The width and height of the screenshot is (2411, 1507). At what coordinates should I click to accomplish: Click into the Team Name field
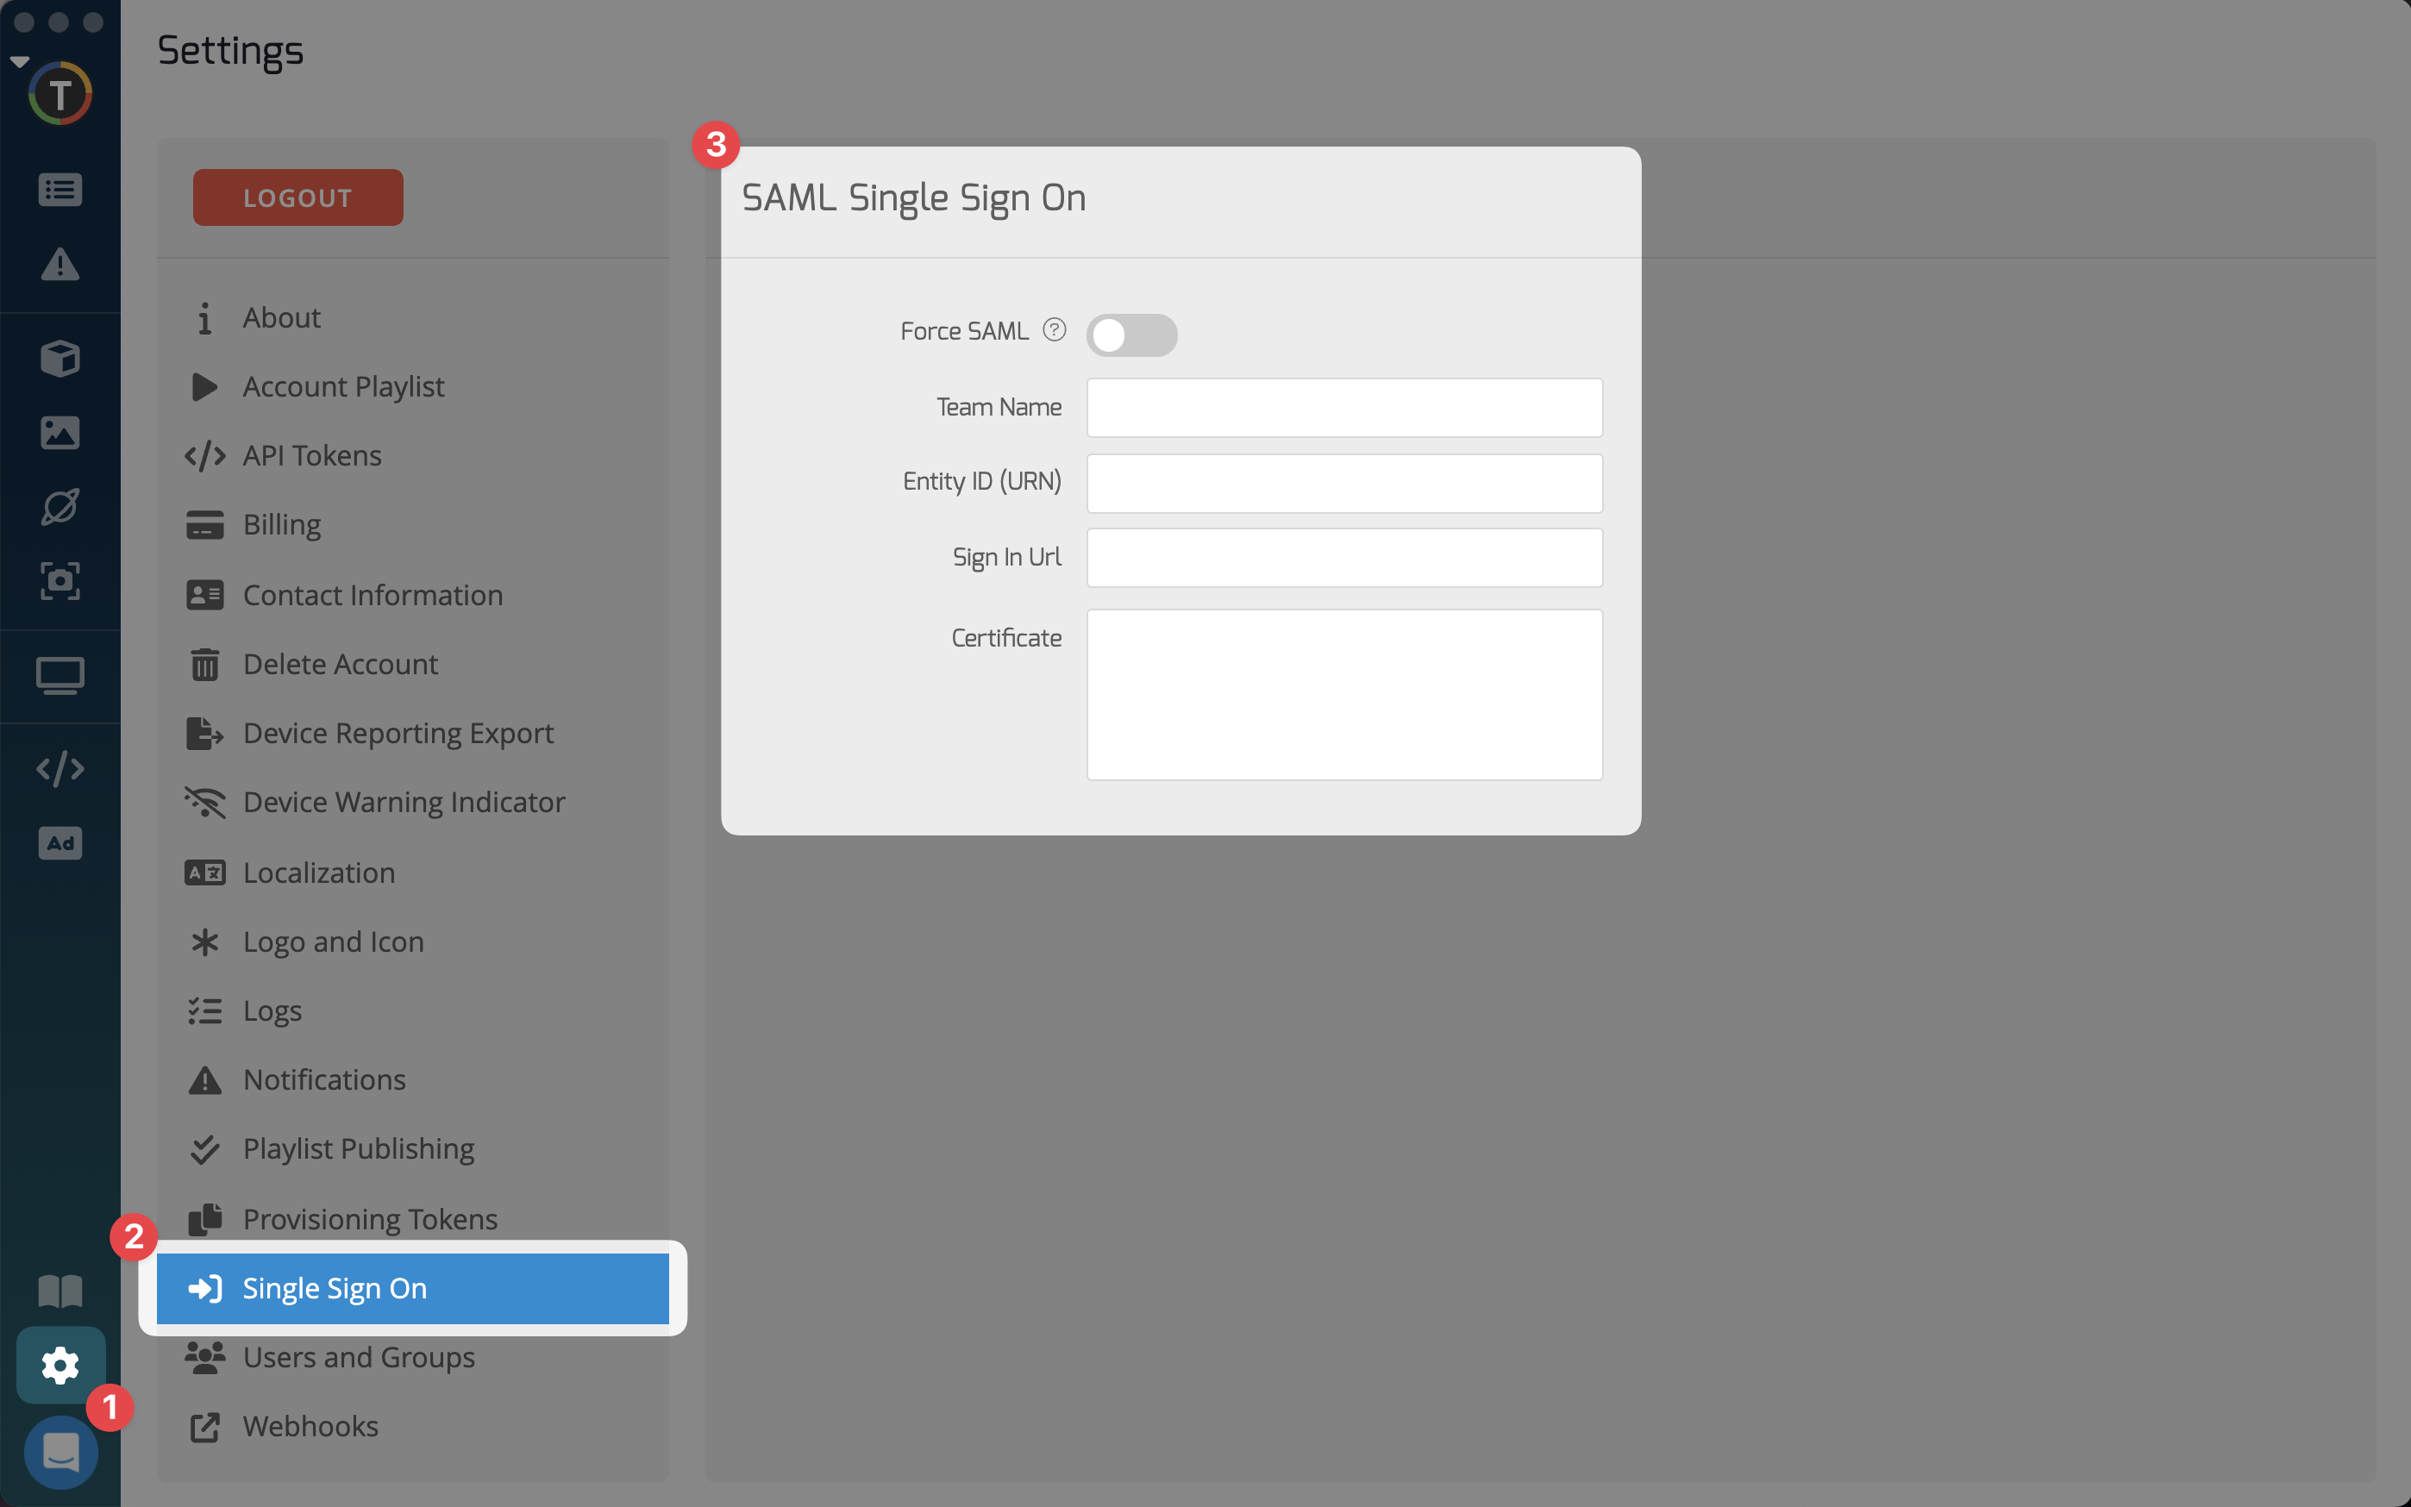(x=1343, y=408)
